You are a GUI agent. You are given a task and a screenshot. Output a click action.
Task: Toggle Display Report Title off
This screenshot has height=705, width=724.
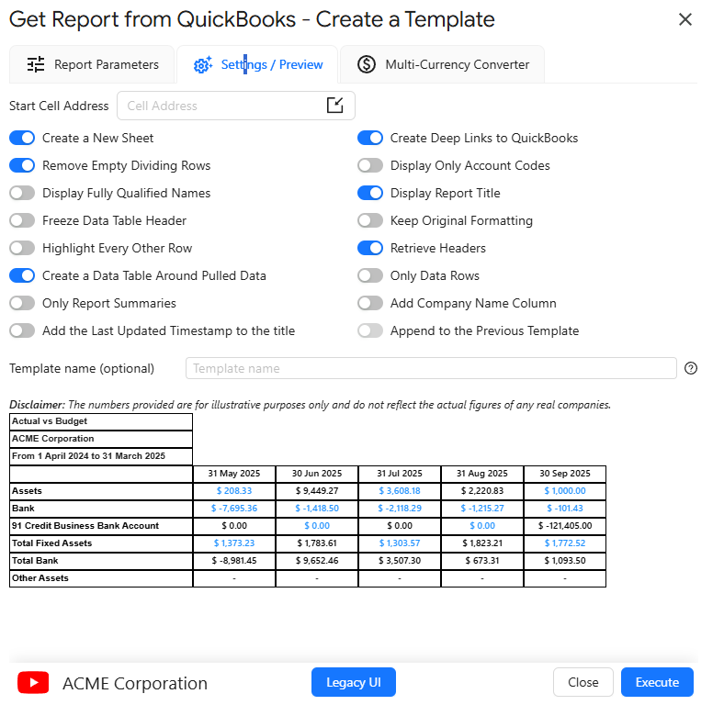pyautogui.click(x=370, y=193)
